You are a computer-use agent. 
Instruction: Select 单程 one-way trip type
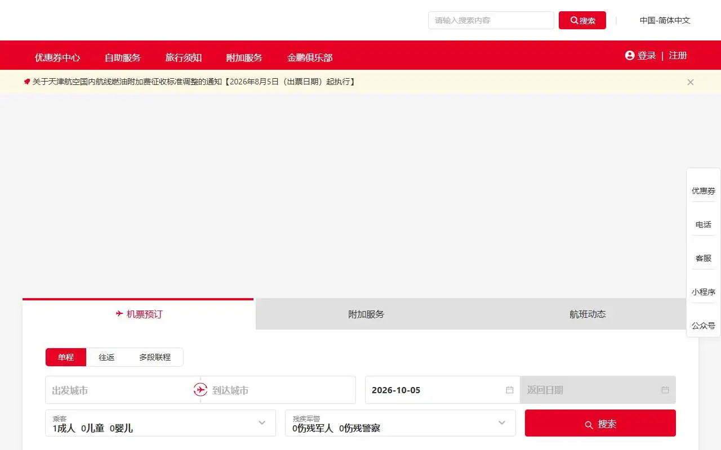point(66,357)
